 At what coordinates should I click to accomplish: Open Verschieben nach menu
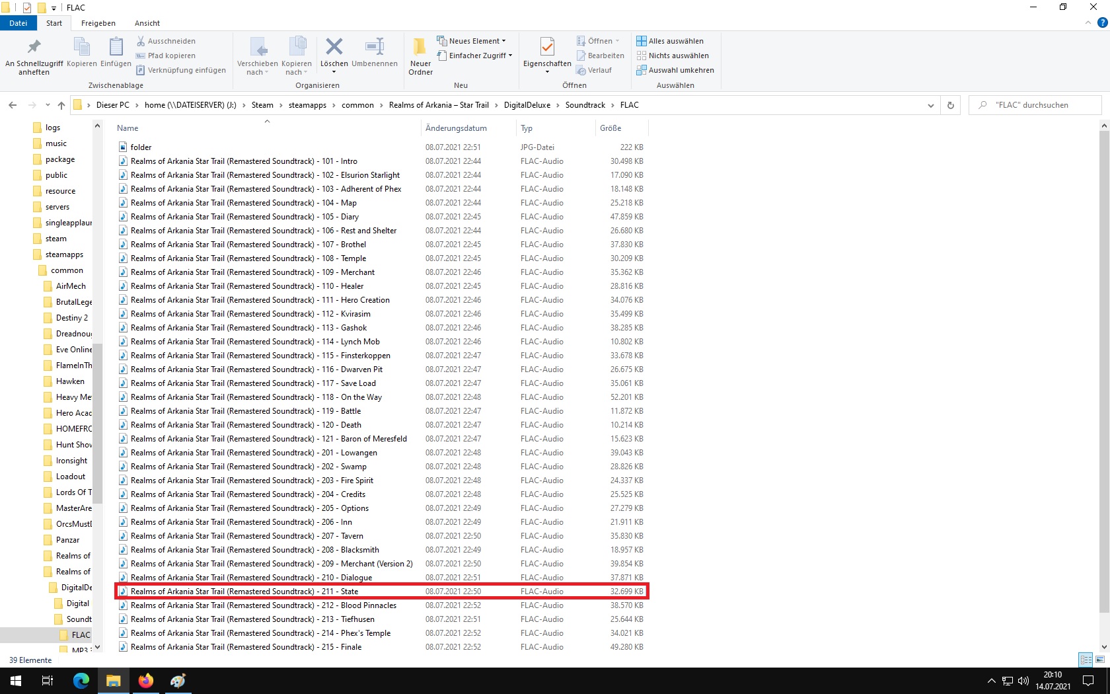click(x=258, y=56)
